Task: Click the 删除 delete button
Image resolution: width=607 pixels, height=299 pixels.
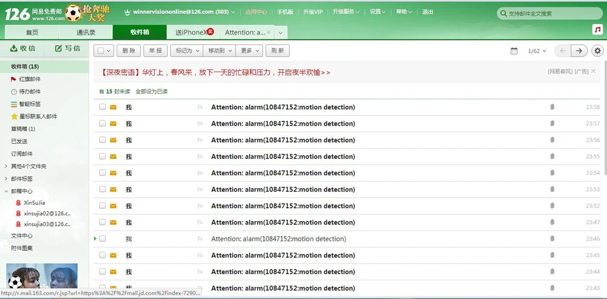Action: pos(129,51)
